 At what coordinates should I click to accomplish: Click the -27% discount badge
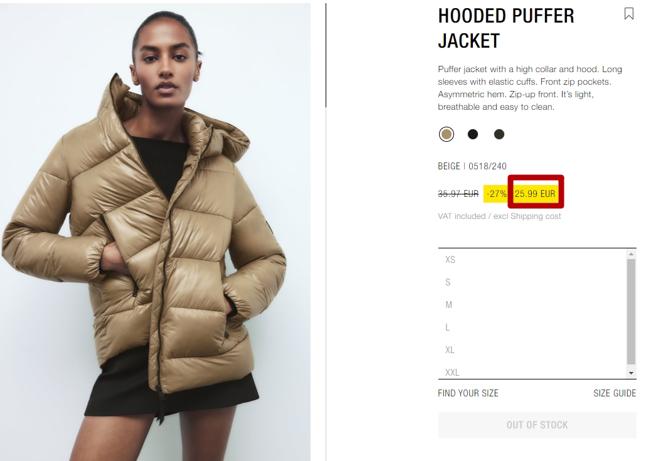496,194
